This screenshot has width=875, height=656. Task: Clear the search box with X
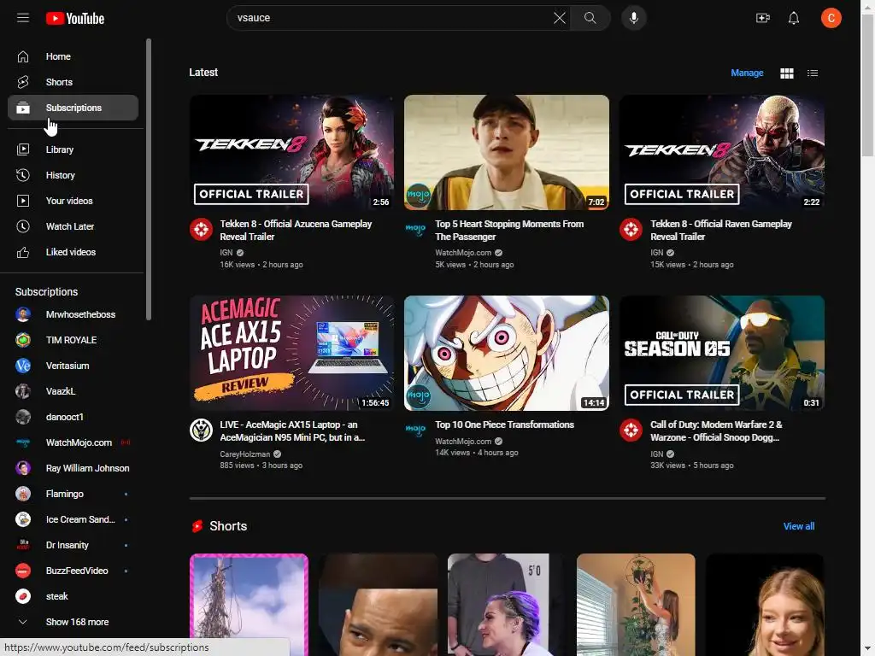coord(559,18)
